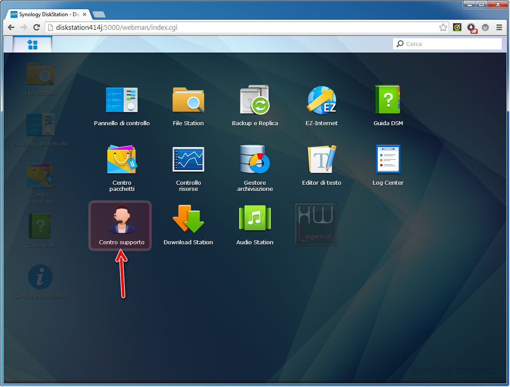
Task: Open dimmed Centro pacchetti desktop shortcut
Action: point(40,183)
